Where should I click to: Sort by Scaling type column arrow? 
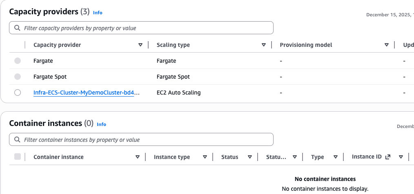tap(264, 45)
